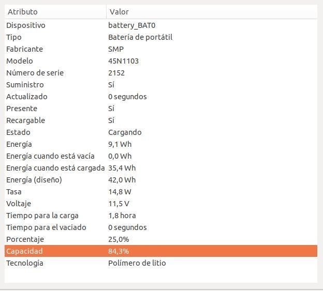Click the 1,8 hora value
The width and height of the screenshot is (323, 291).
pyautogui.click(x=122, y=216)
